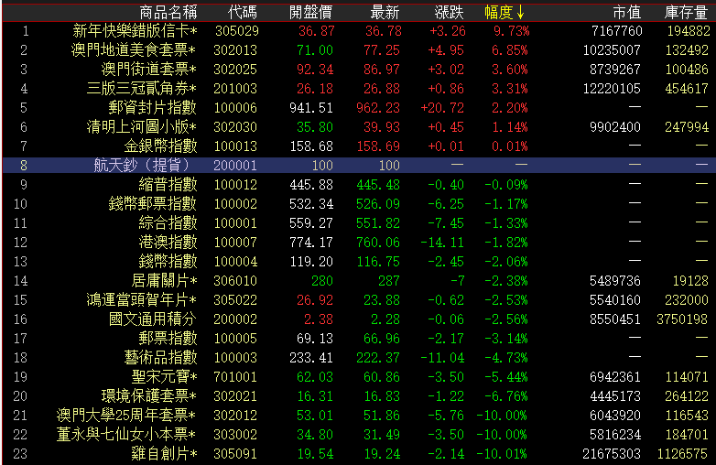Select row 三版三冠貳角券*

(359, 89)
